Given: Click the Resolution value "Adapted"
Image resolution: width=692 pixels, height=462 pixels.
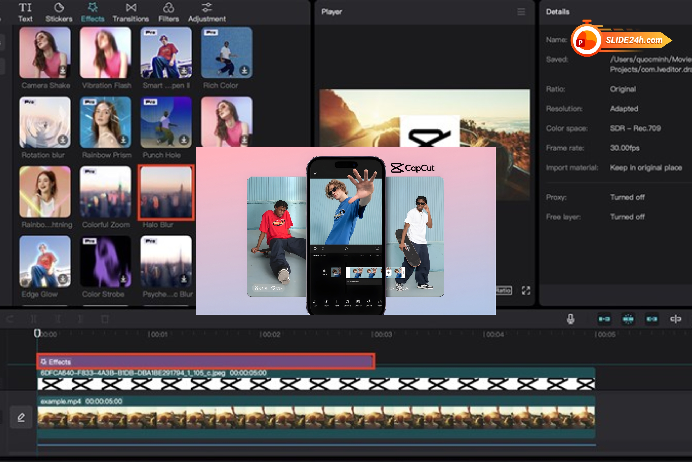Looking at the screenshot, I should [624, 109].
